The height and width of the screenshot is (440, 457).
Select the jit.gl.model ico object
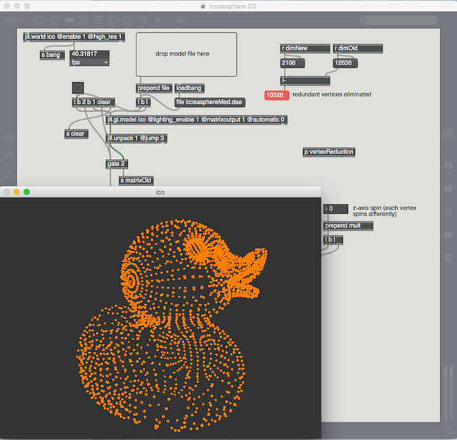(x=196, y=120)
